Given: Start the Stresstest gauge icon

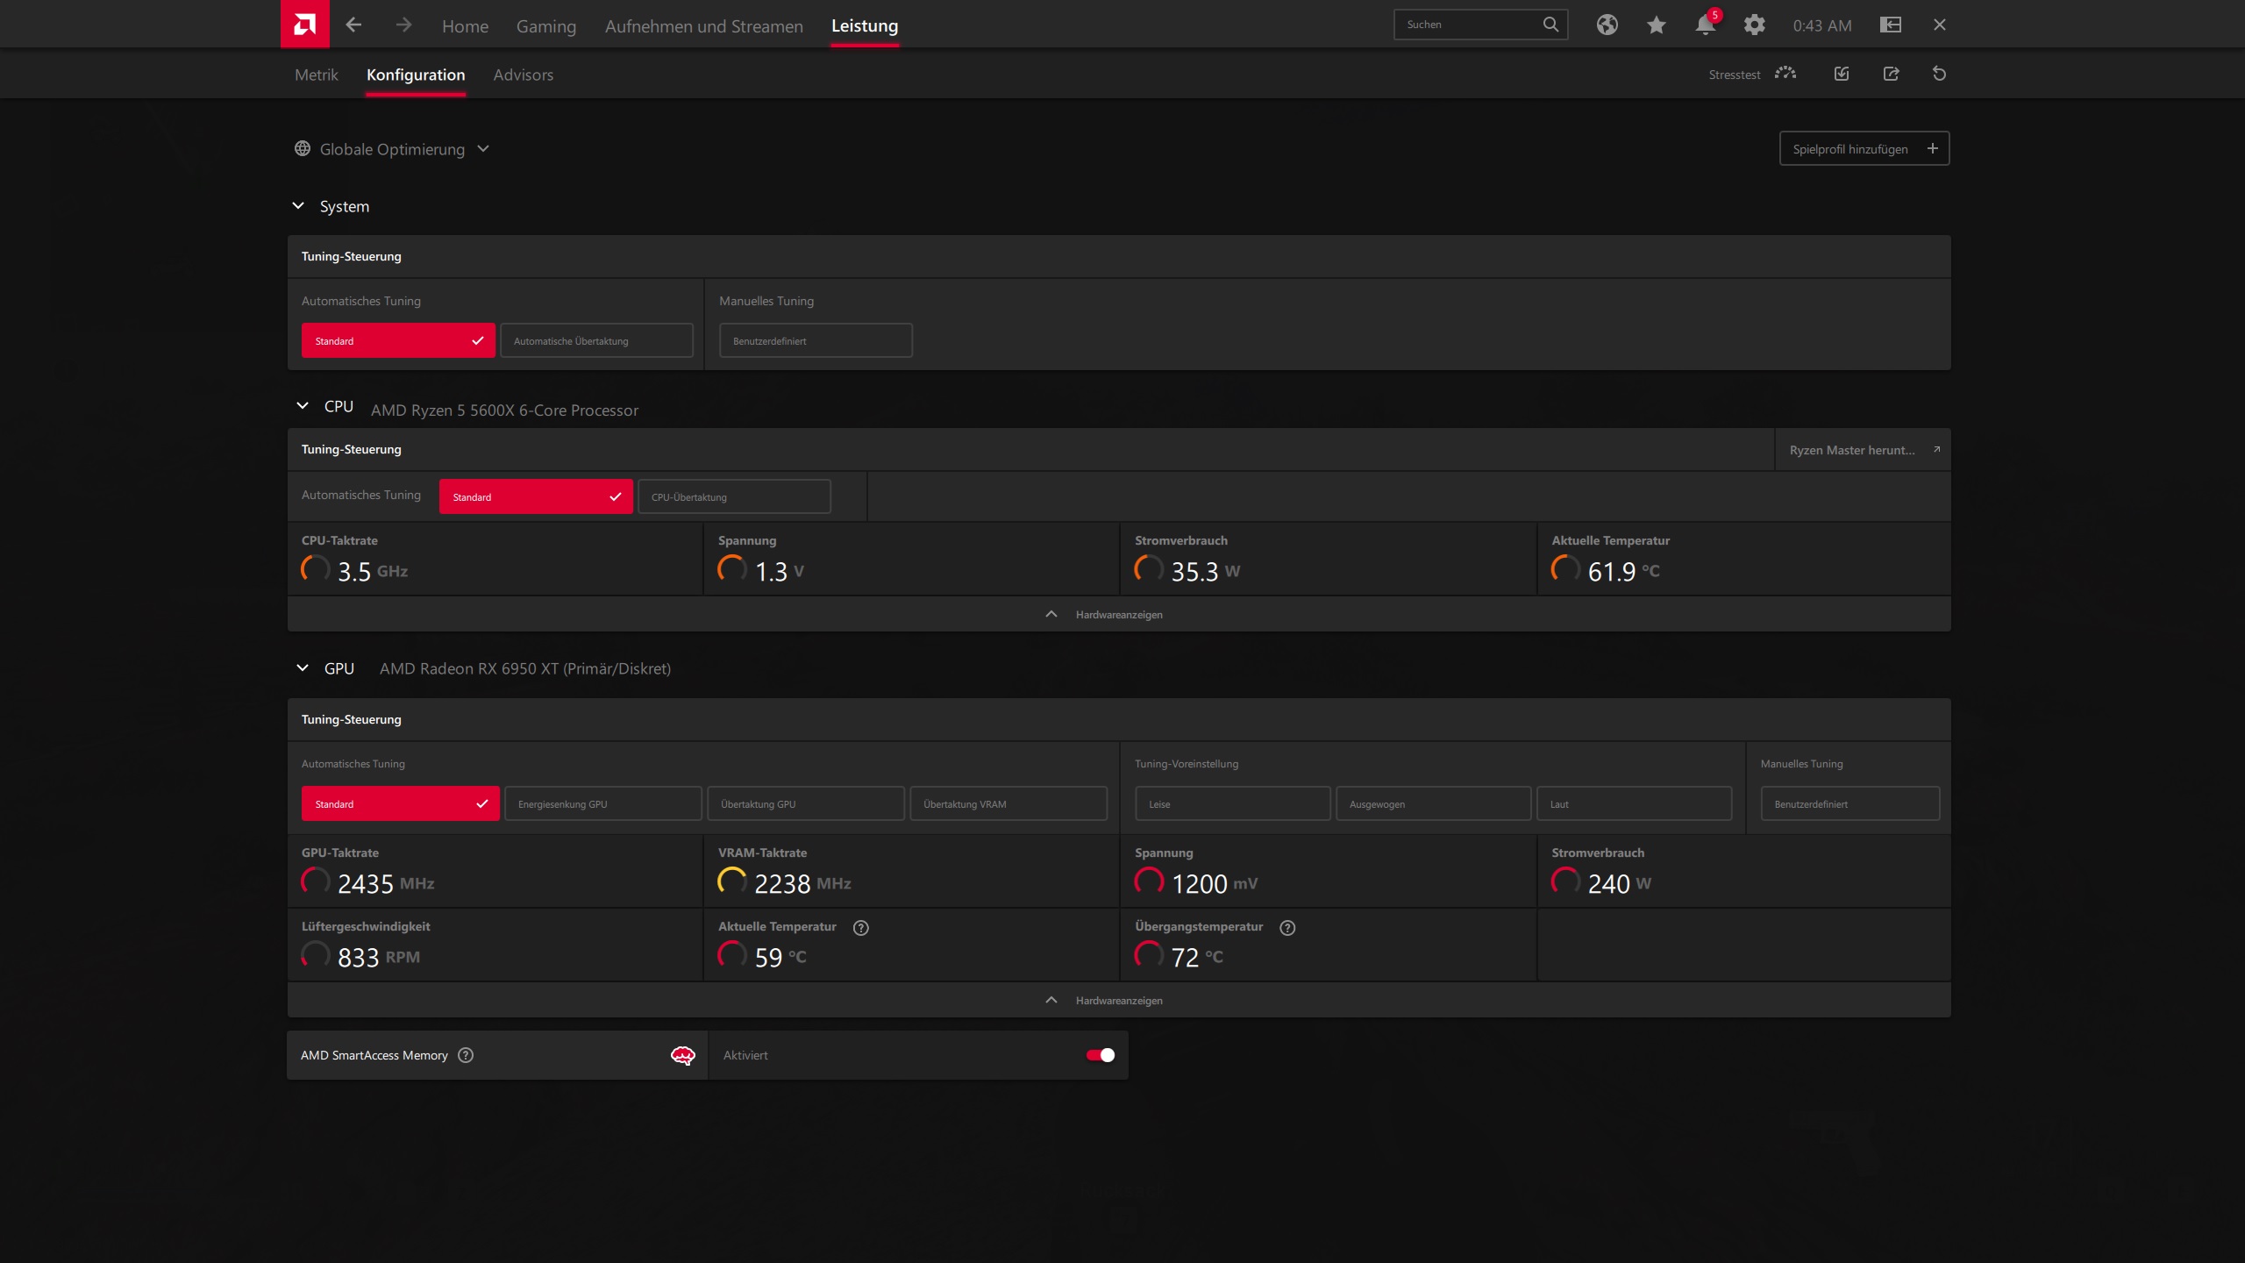Looking at the screenshot, I should [x=1785, y=74].
